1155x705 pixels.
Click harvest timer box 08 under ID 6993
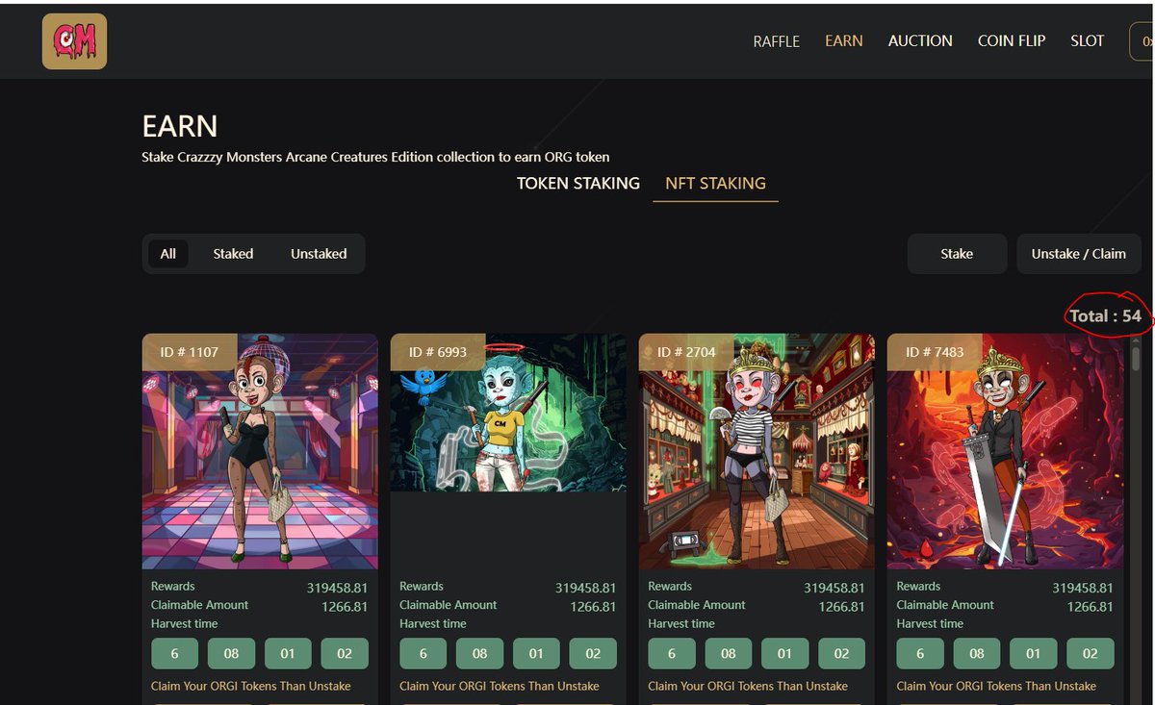point(479,653)
